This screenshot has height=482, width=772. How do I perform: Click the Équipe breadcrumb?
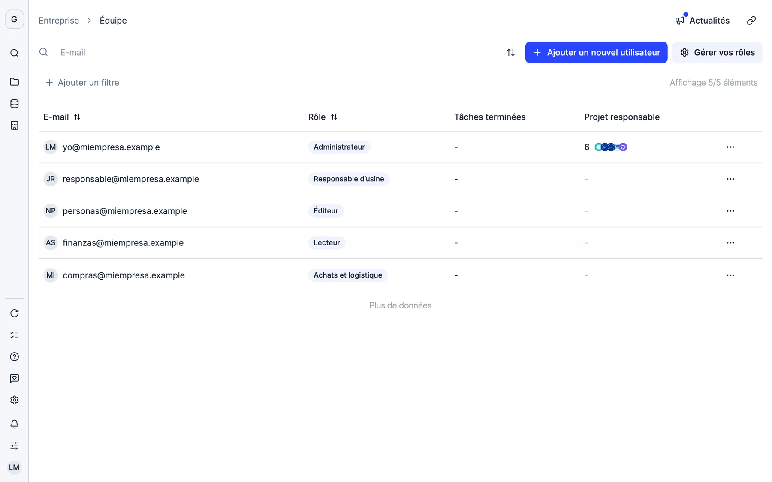click(x=113, y=21)
